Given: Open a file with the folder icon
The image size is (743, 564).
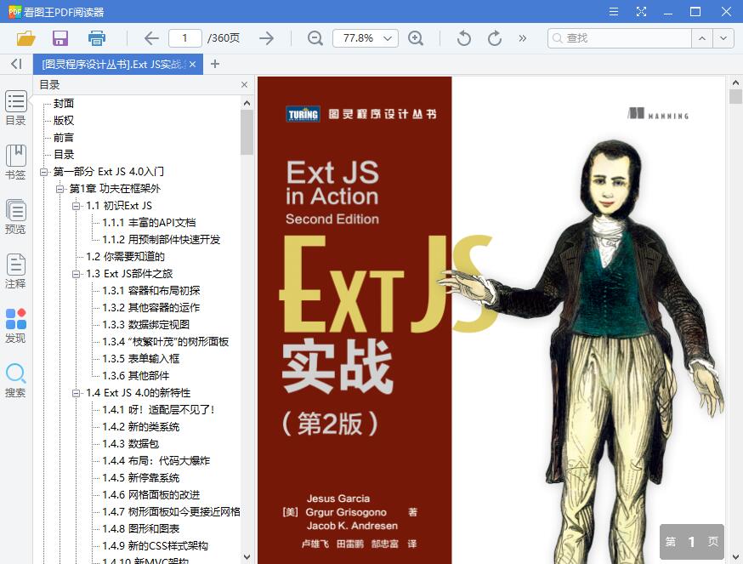Looking at the screenshot, I should [x=26, y=38].
